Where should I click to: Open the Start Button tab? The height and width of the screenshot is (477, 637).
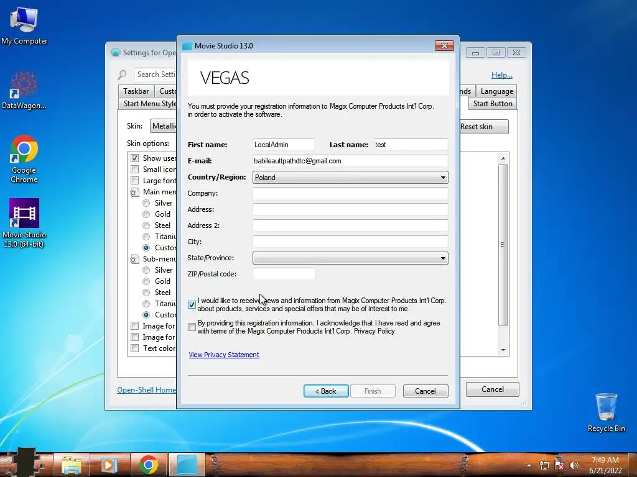click(x=493, y=104)
